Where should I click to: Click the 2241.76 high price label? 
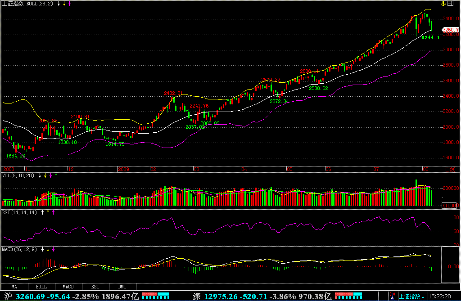199,106
